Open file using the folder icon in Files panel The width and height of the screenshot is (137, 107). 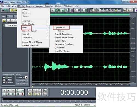tap(4, 21)
